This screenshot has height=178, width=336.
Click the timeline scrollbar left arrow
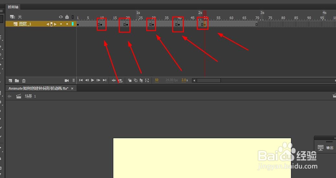tap(194, 80)
